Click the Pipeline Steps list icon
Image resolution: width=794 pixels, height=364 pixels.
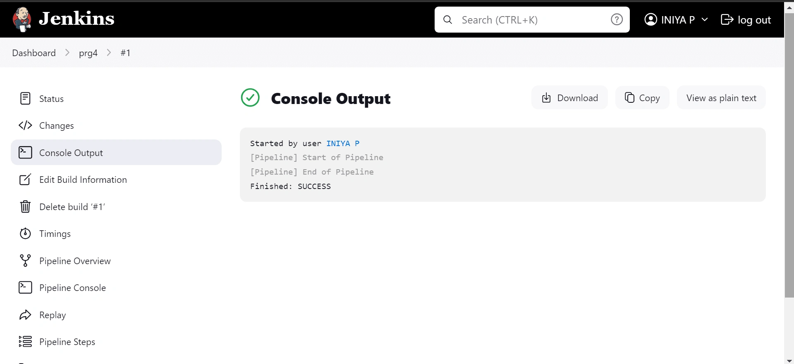[25, 342]
